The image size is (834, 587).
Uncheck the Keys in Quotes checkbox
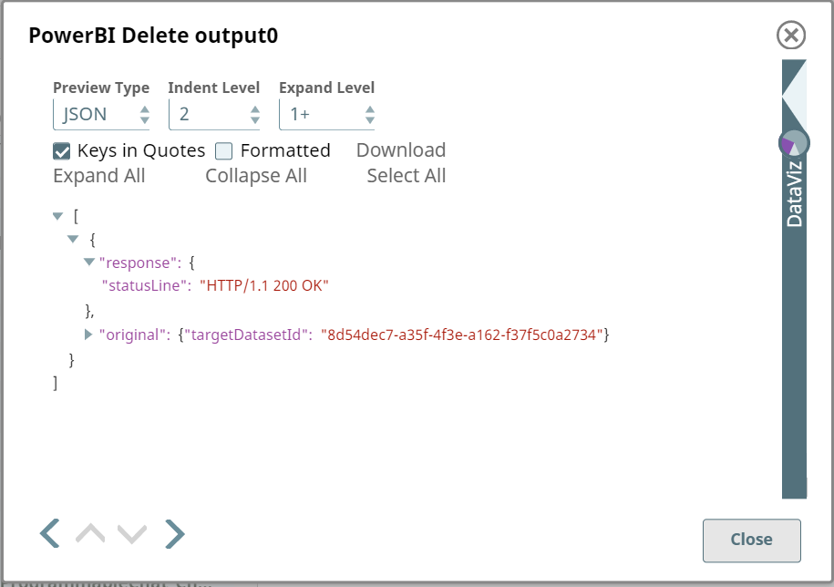pyautogui.click(x=62, y=151)
